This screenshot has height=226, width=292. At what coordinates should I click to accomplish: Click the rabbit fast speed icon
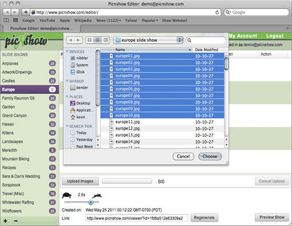(x=97, y=196)
